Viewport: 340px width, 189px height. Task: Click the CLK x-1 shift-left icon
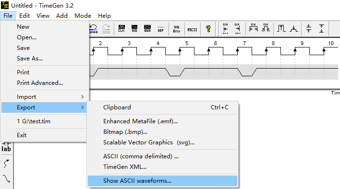(225, 29)
